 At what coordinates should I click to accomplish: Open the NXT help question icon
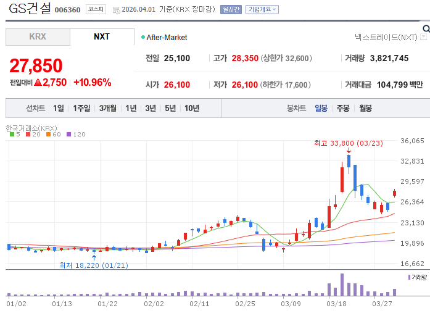tap(423, 37)
